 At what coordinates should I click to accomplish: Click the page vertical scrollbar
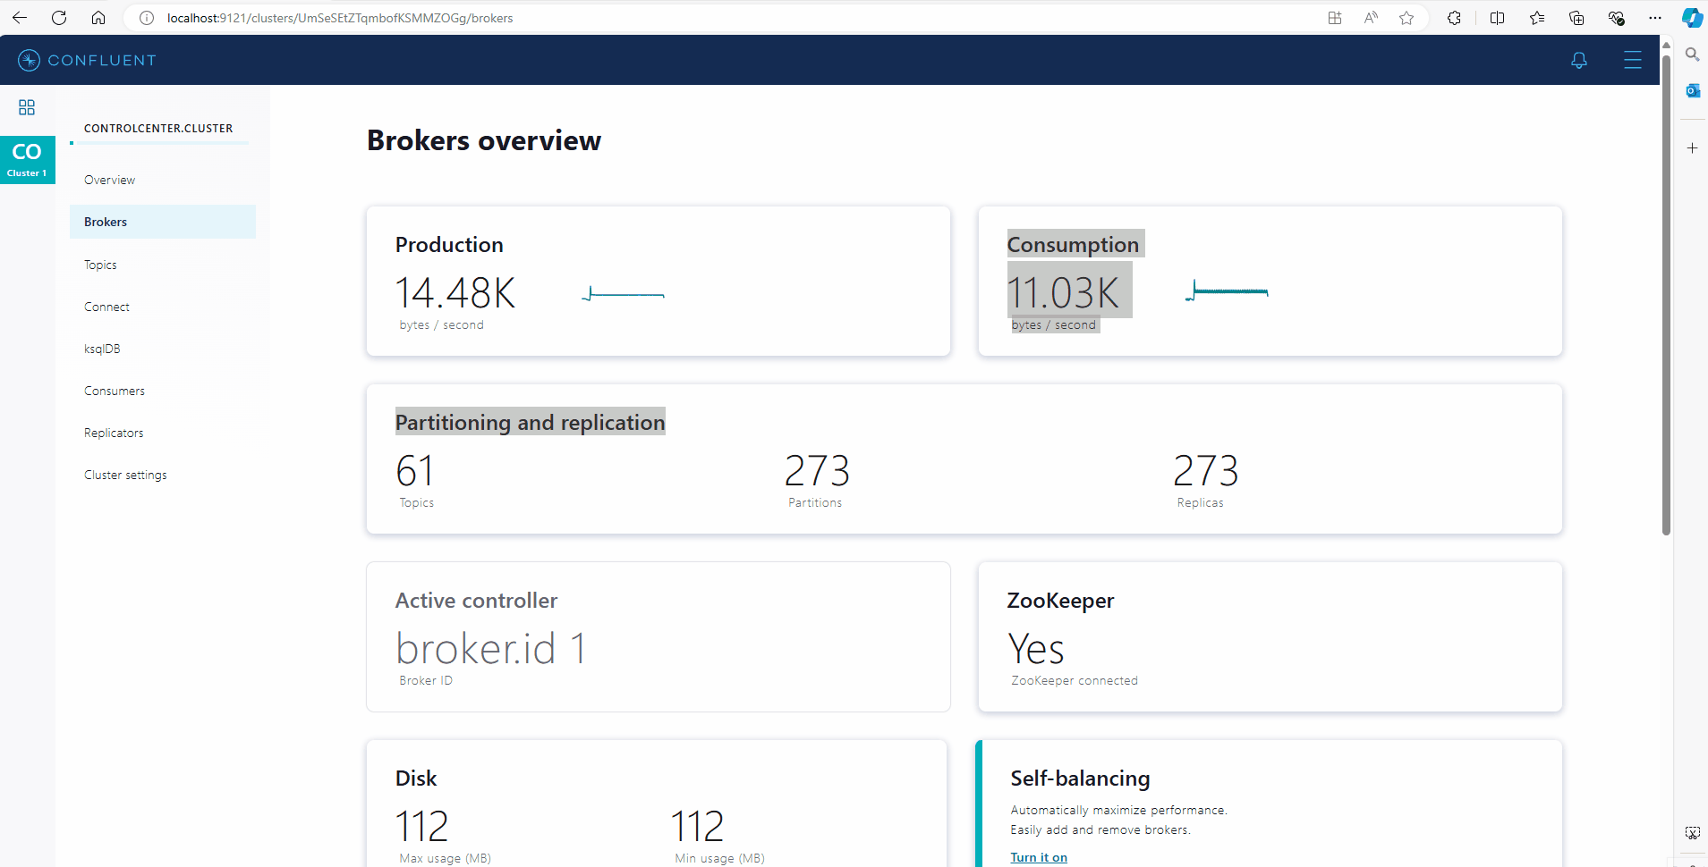(1666, 295)
